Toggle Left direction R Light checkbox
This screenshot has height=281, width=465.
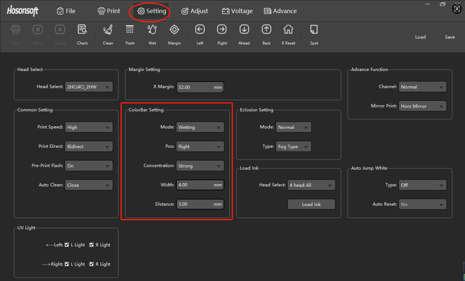click(x=92, y=245)
